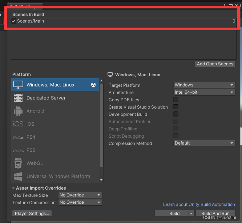This screenshot has width=242, height=223.
Task: Toggle the Deep Profiling checkbox
Action: tap(176, 129)
